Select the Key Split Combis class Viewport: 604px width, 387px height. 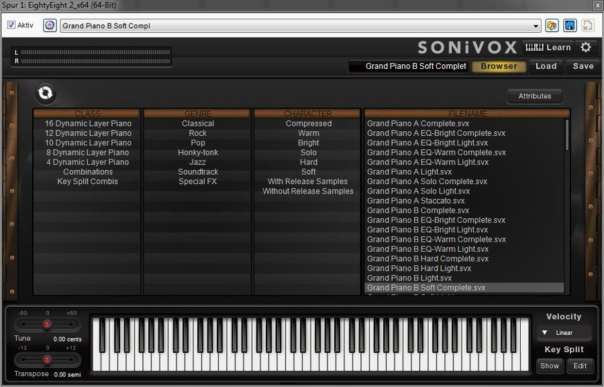(88, 181)
